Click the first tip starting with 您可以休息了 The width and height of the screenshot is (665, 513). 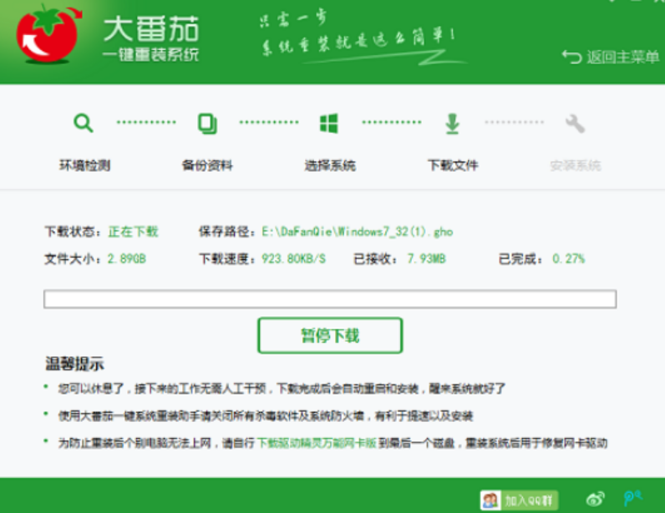(x=282, y=389)
